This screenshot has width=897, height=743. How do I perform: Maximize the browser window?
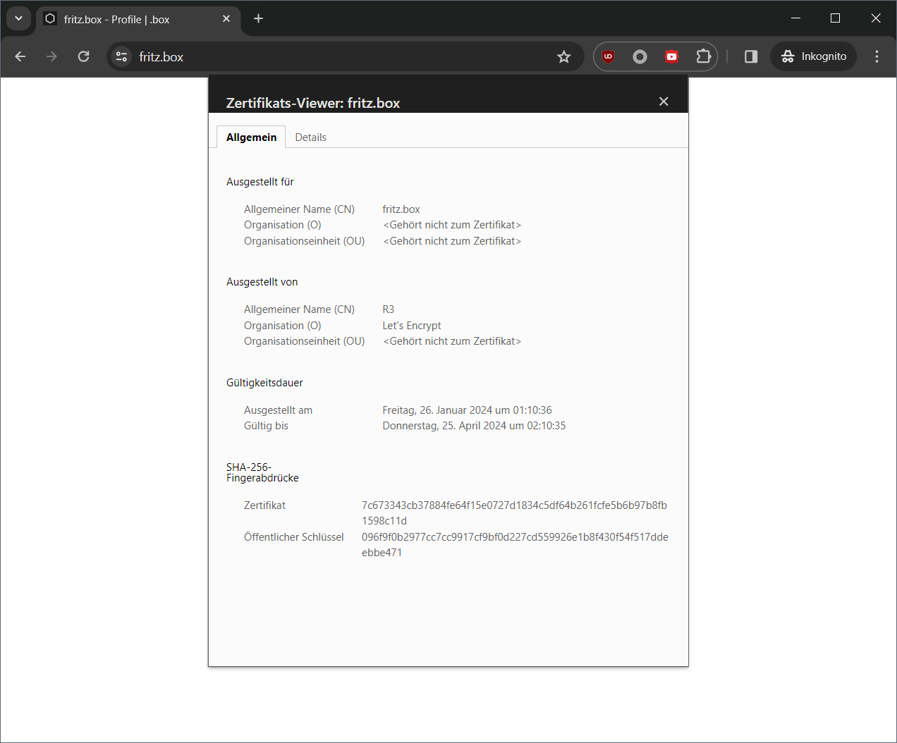835,18
